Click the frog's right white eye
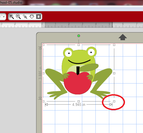 click(x=91, y=52)
